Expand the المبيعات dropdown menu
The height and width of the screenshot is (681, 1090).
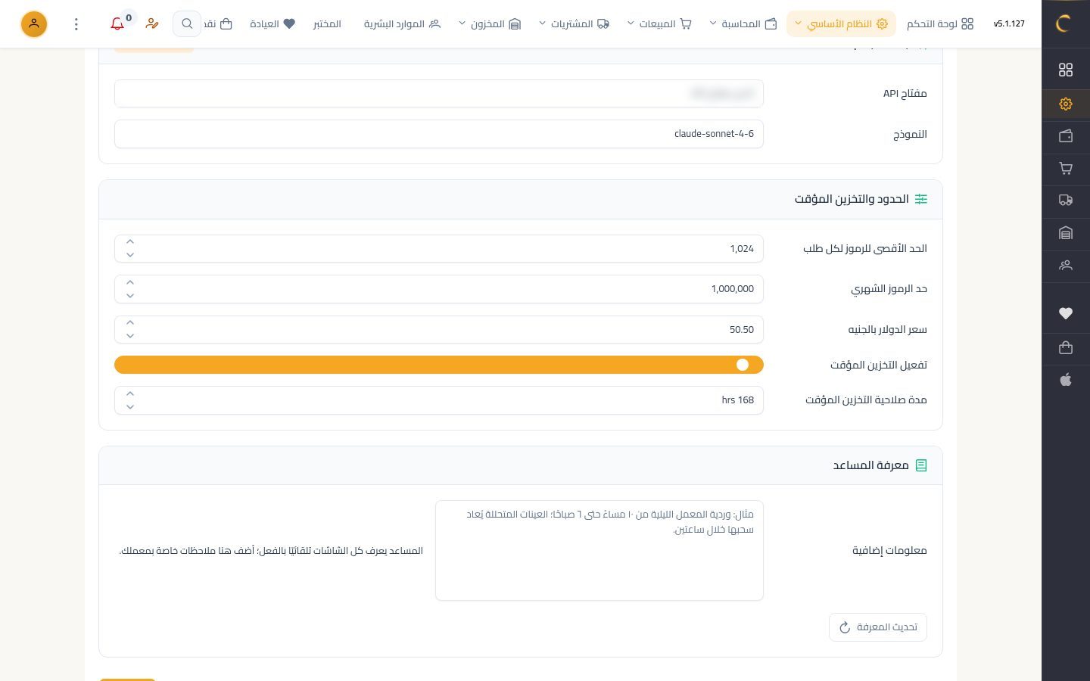pyautogui.click(x=659, y=24)
